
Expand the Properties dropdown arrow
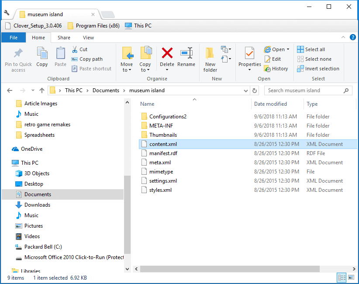click(249, 69)
